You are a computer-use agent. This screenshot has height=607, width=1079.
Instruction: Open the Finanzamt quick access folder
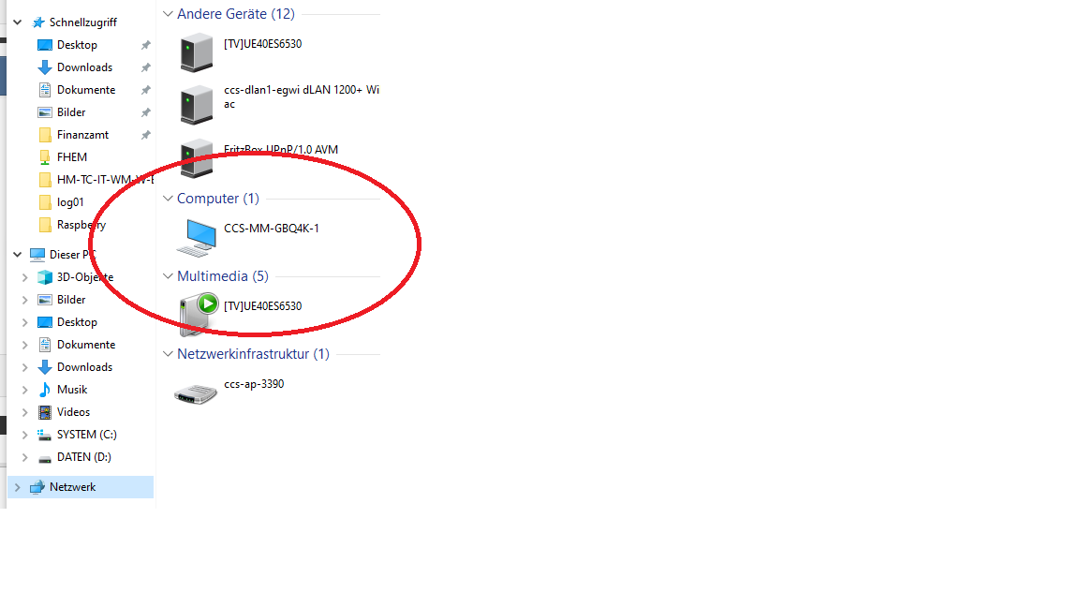point(82,135)
